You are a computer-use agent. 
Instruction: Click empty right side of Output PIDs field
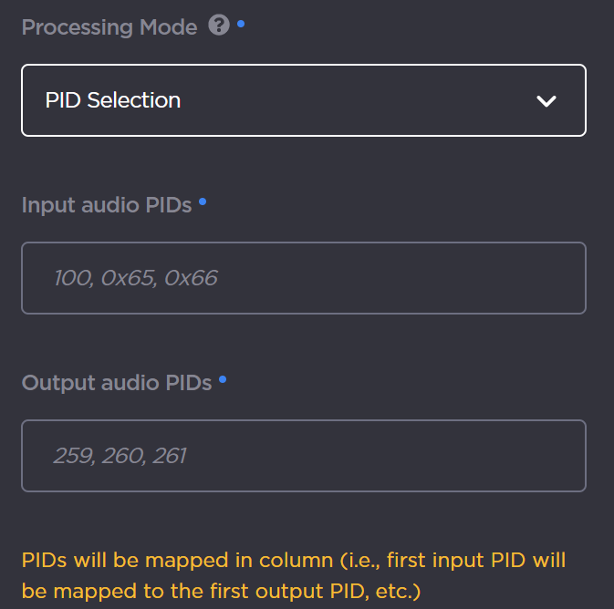point(474,456)
